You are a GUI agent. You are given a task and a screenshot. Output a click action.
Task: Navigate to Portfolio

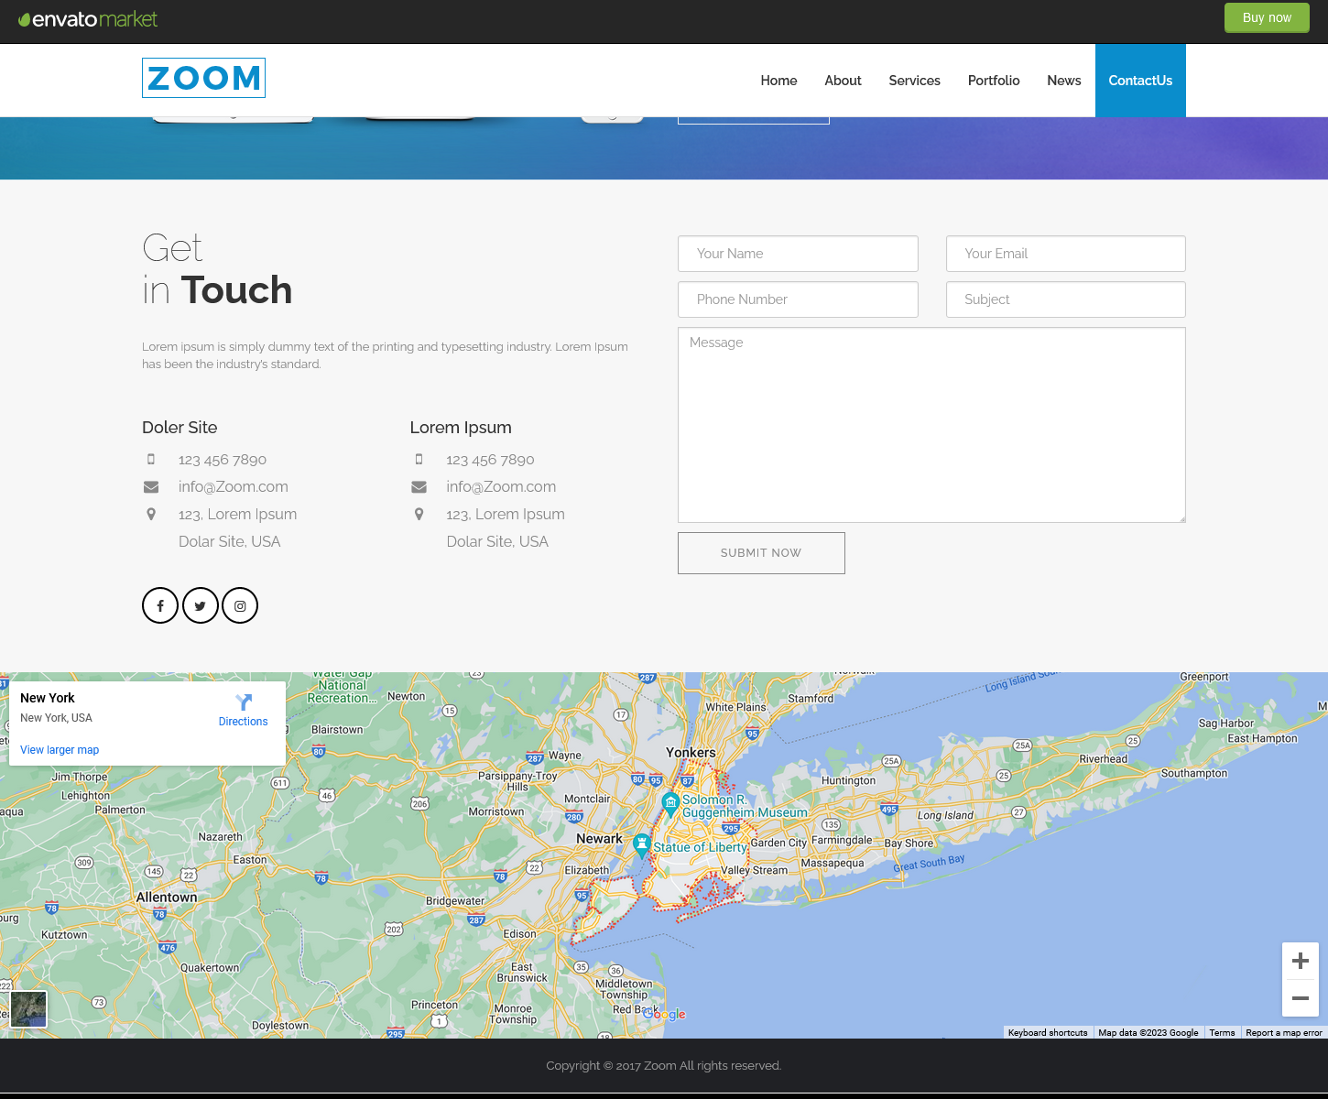point(994,81)
